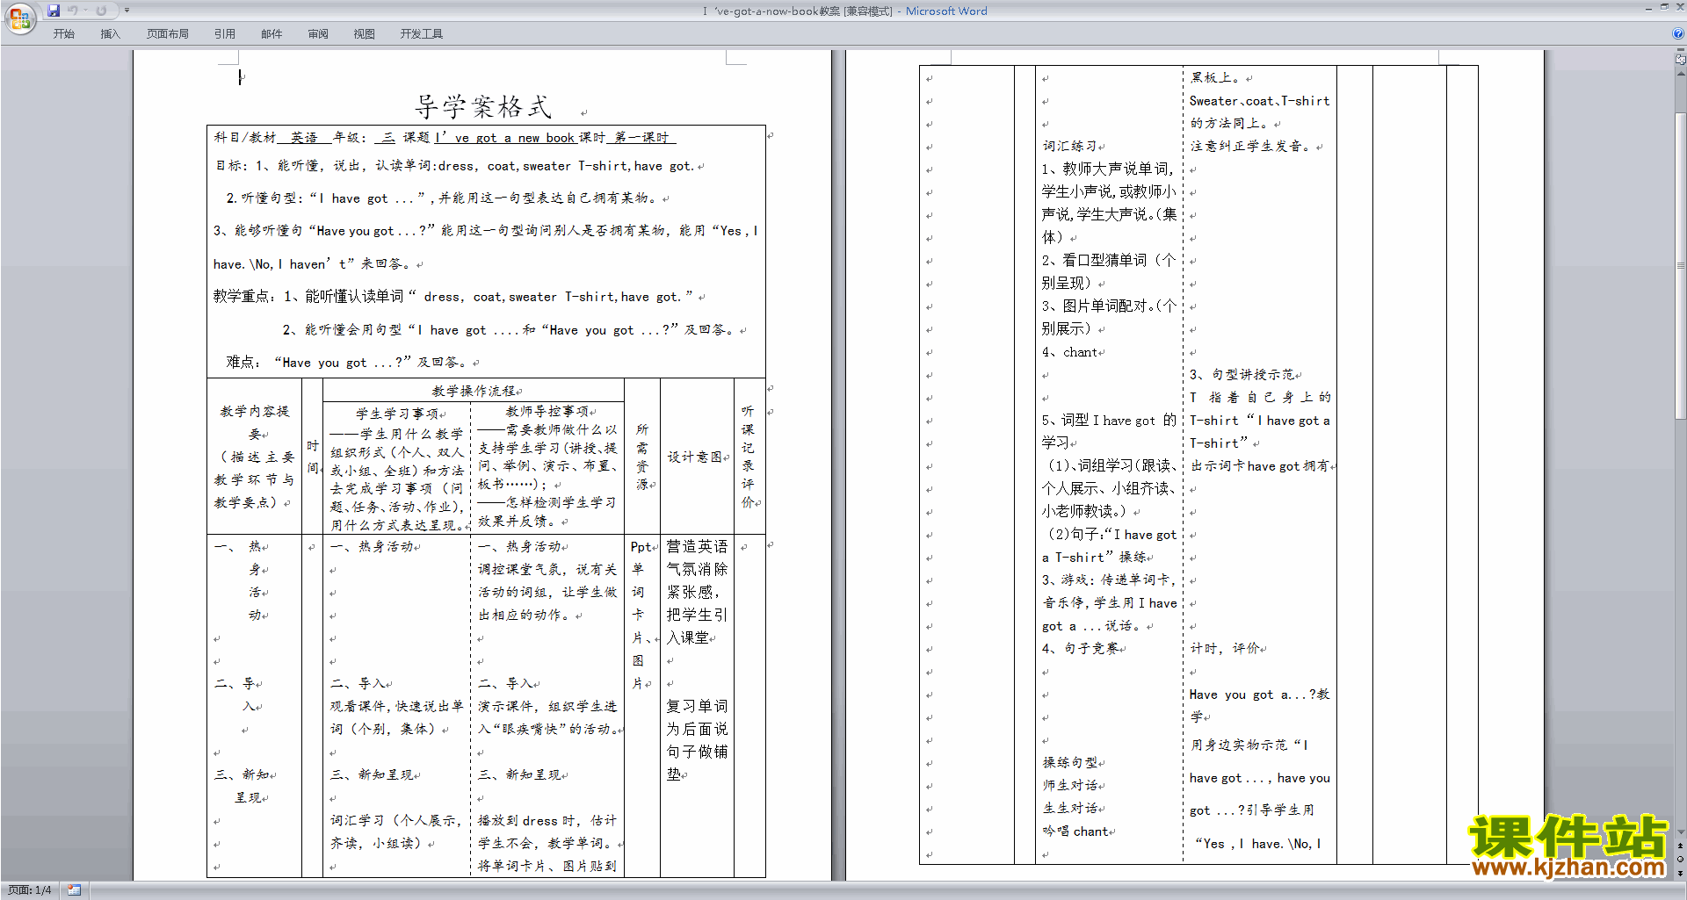1687x900 pixels.
Task: Click the table header 教学操作流程
Action: tap(474, 391)
